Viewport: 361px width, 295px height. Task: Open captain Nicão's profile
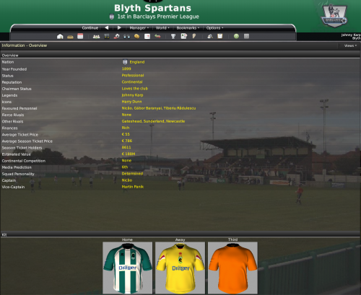pyautogui.click(x=127, y=180)
